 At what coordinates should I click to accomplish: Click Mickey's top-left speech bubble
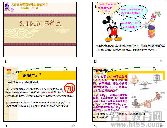(107, 8)
